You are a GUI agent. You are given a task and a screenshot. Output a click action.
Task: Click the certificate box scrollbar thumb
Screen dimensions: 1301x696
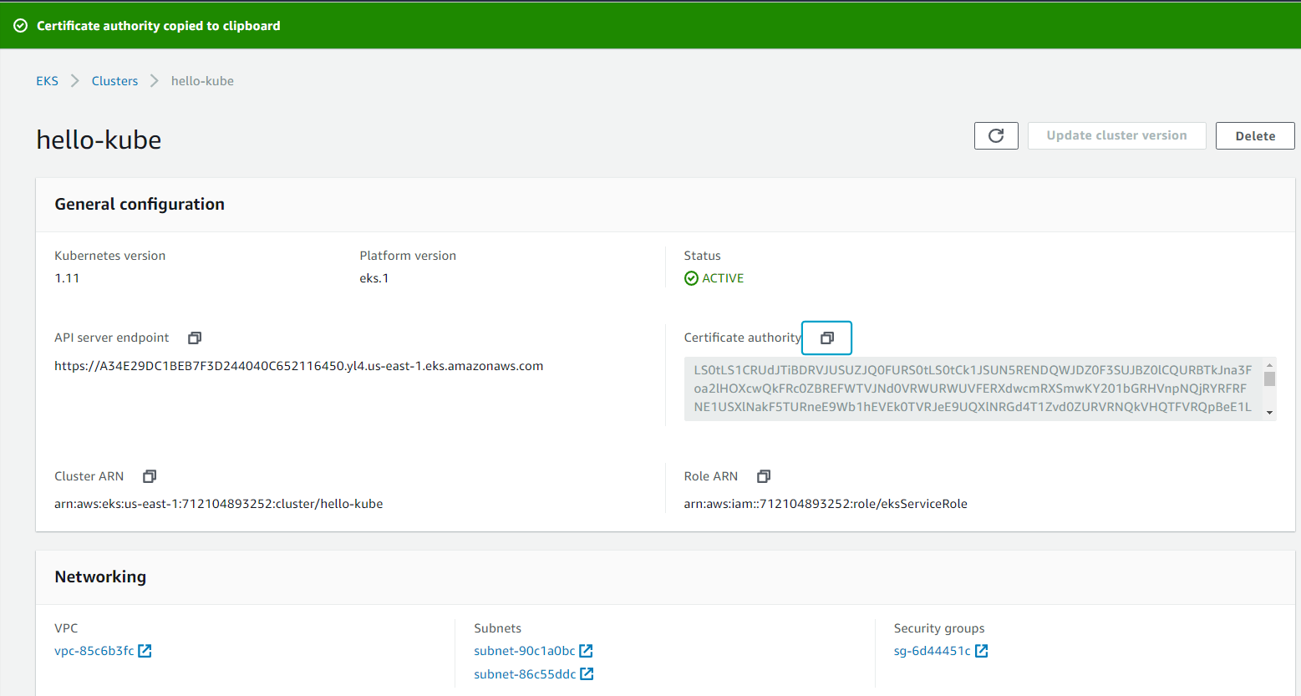(1269, 379)
